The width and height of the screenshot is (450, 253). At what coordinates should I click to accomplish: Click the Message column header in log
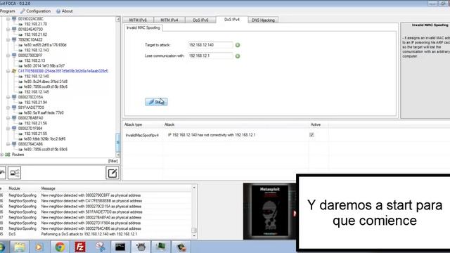coord(49,188)
